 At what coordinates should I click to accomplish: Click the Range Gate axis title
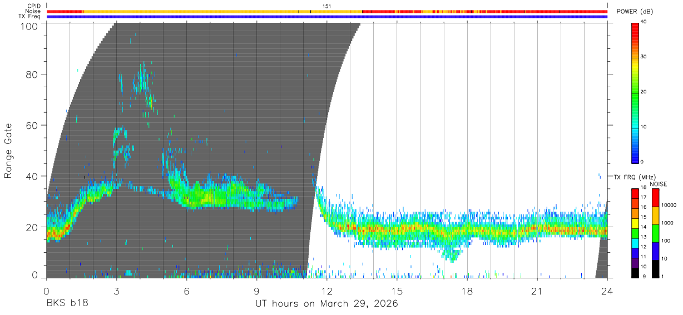point(9,151)
